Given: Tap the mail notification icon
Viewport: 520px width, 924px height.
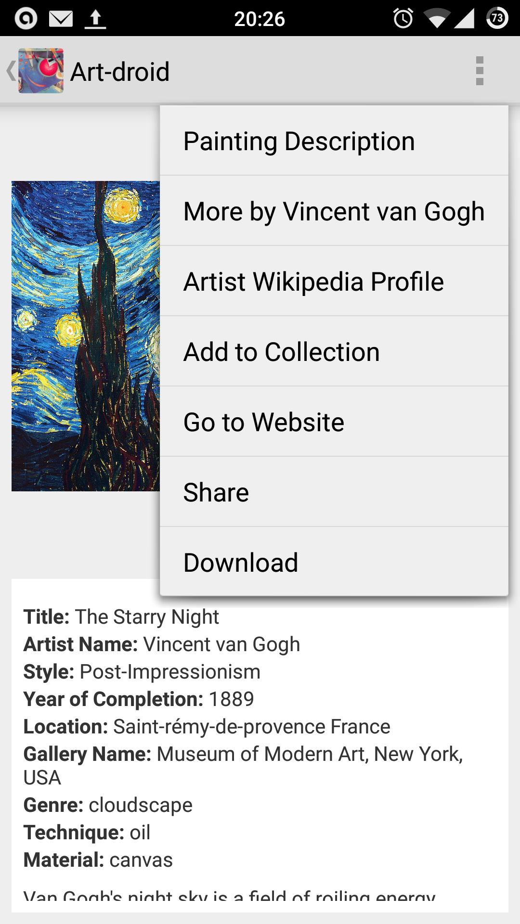Looking at the screenshot, I should [61, 19].
